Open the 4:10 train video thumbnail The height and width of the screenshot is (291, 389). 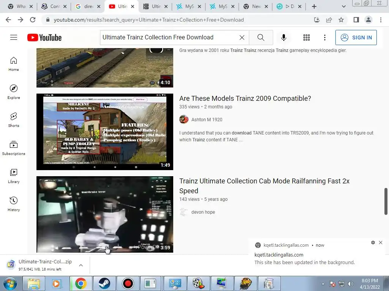coord(105,68)
